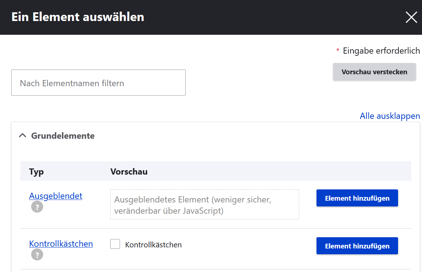Click the Eingabe erforderlich note

tap(378, 51)
